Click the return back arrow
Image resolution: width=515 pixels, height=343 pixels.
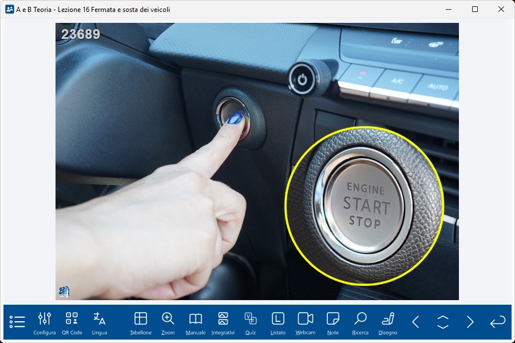pyautogui.click(x=498, y=322)
